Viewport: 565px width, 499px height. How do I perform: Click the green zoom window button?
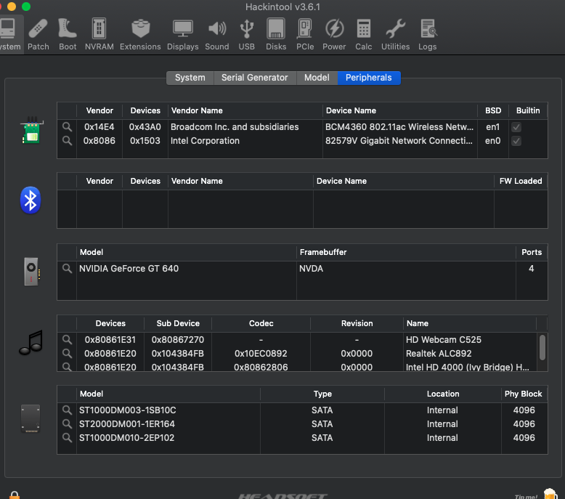click(26, 7)
